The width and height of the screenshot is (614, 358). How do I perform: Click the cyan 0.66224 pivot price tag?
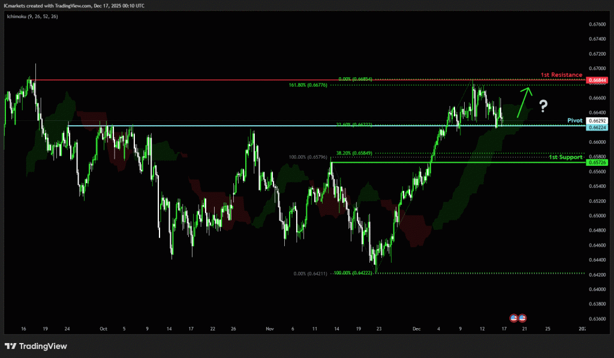pyautogui.click(x=598, y=127)
